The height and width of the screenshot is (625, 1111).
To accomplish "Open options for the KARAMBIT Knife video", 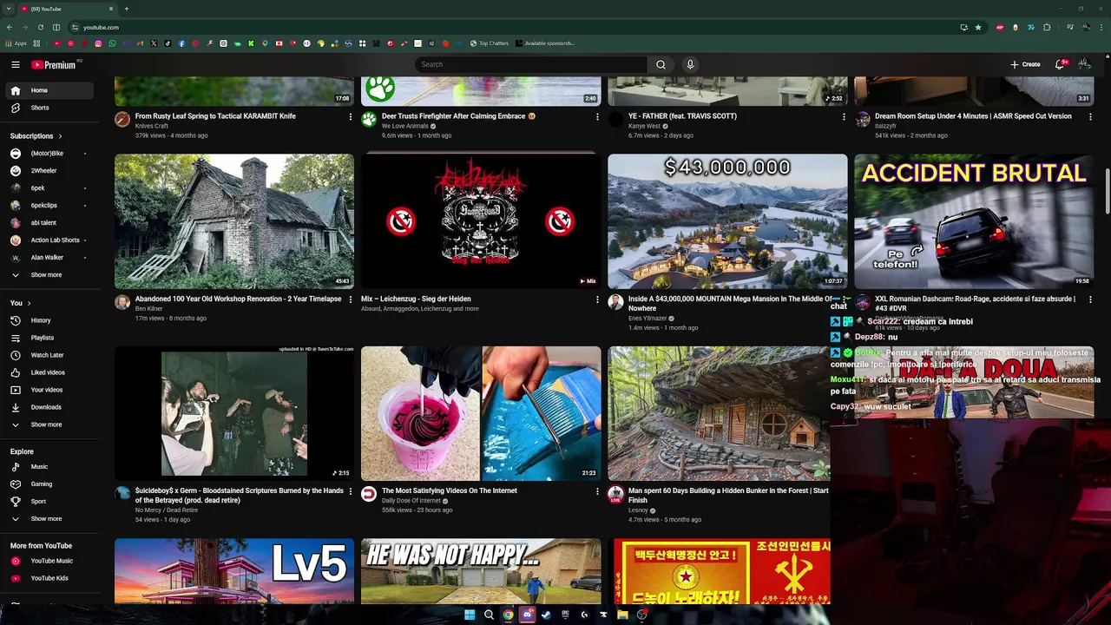I will click(351, 116).
